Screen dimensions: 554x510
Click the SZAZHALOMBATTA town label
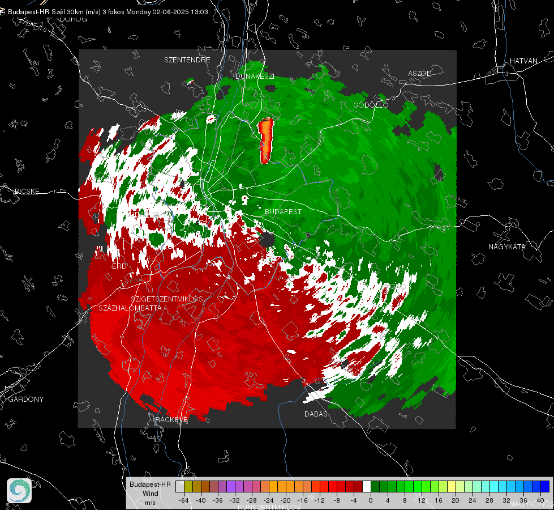click(x=130, y=308)
